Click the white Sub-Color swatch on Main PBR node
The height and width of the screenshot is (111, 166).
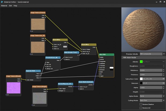pos(111,68)
